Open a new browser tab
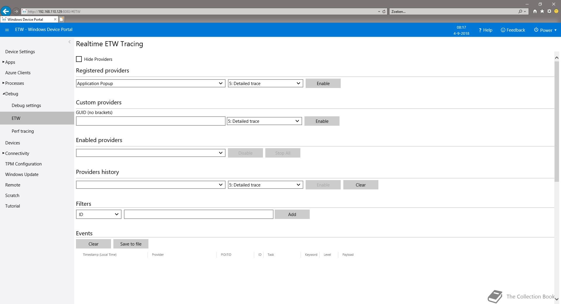561x304 pixels. pyautogui.click(x=61, y=19)
